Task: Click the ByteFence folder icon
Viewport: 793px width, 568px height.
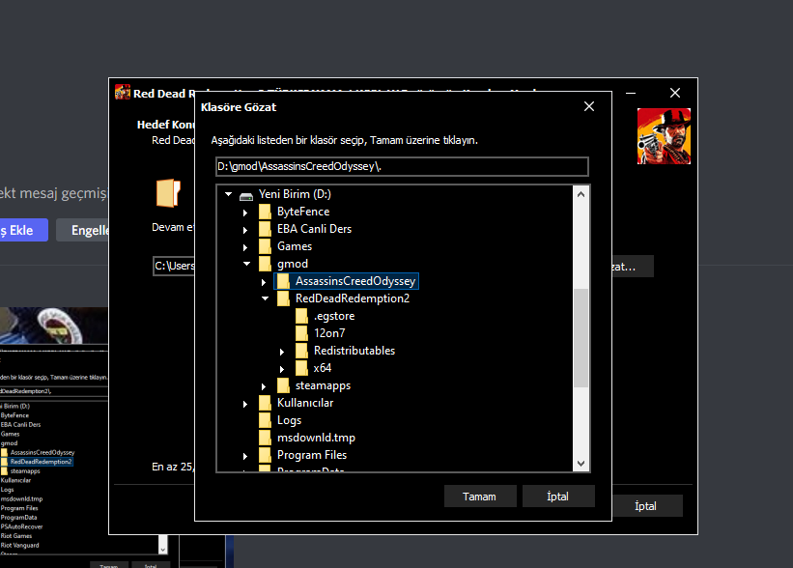Action: coord(265,212)
